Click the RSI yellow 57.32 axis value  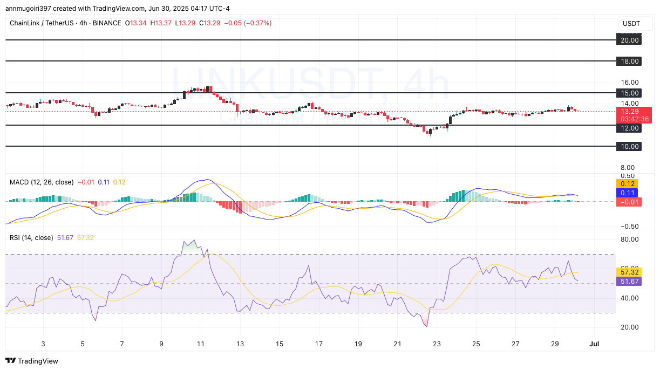tap(629, 272)
